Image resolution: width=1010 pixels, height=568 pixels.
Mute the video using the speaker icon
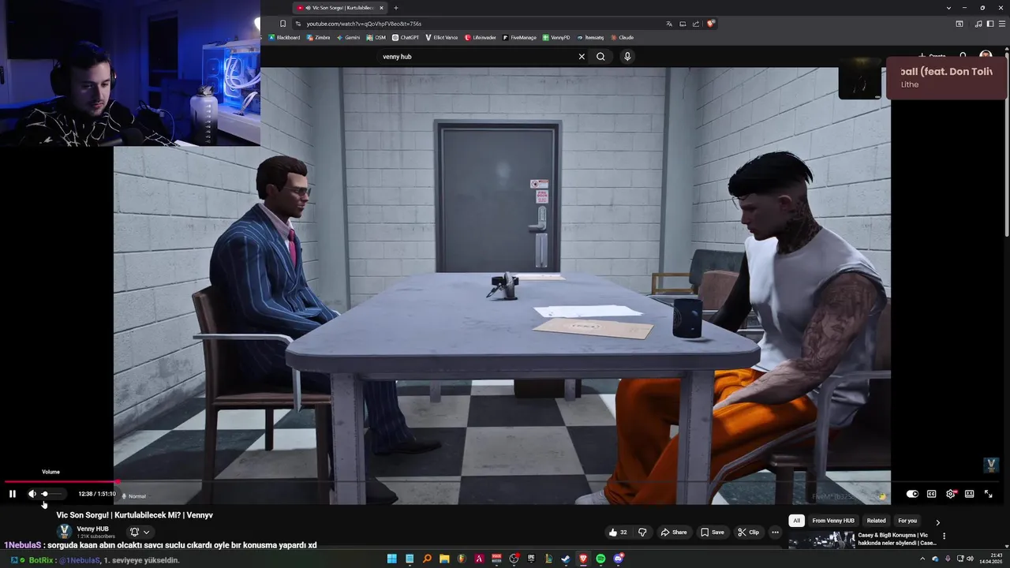[32, 494]
